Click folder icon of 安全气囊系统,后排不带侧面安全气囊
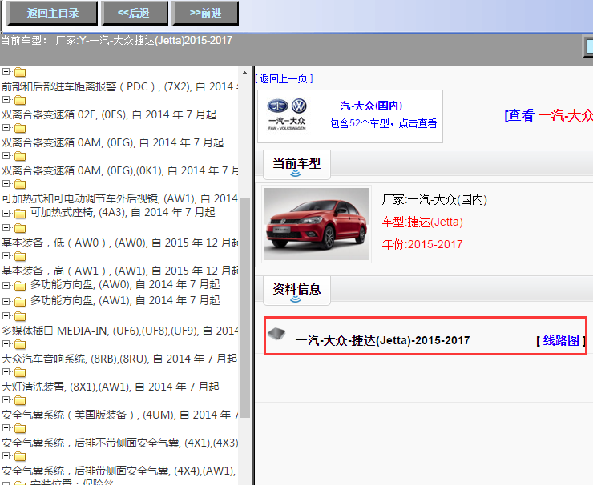The image size is (593, 485). (x=20, y=428)
